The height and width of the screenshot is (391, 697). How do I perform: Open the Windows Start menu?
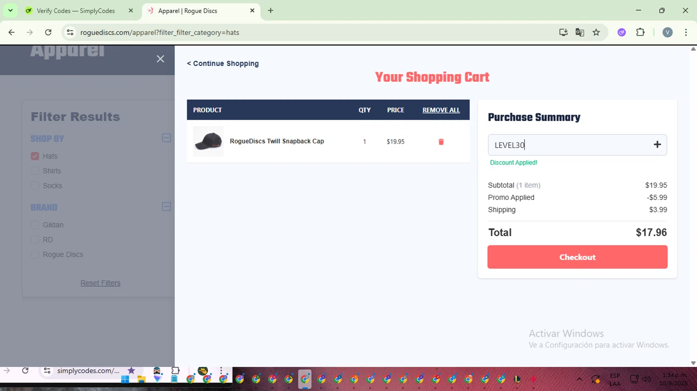pyautogui.click(x=125, y=379)
